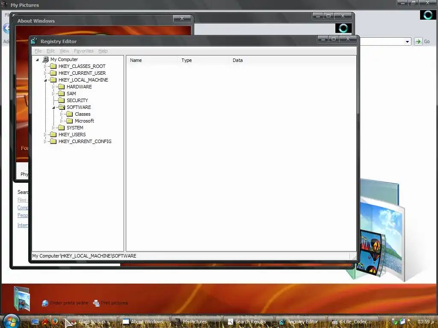Close the About Windows dialog
Viewport: 438px width, 328px height.
(182, 18)
